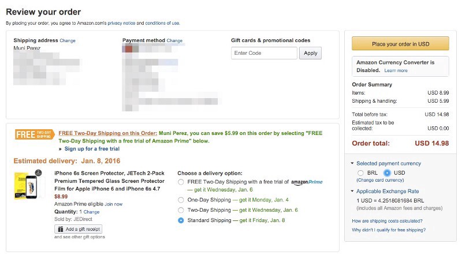Click the gift icon on Add a gift receipt
Viewport: 462px width, 255px height.
pos(60,229)
